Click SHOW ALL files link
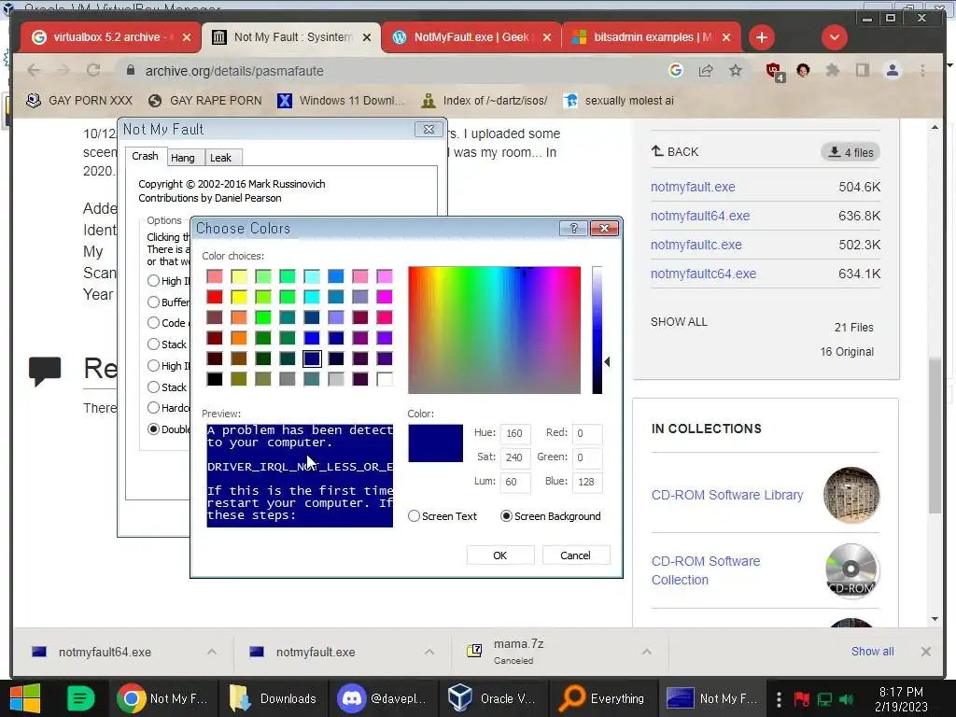Viewport: 956px width, 717px height. point(679,321)
